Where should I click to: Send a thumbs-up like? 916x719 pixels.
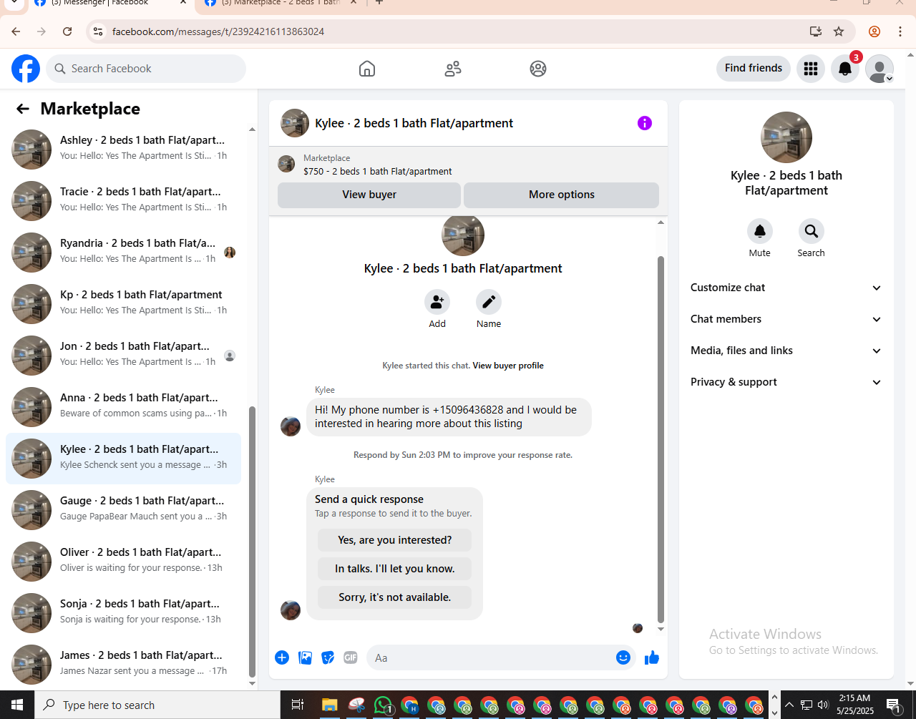click(x=651, y=657)
